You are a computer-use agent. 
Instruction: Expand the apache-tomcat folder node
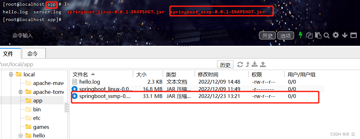click(20, 92)
